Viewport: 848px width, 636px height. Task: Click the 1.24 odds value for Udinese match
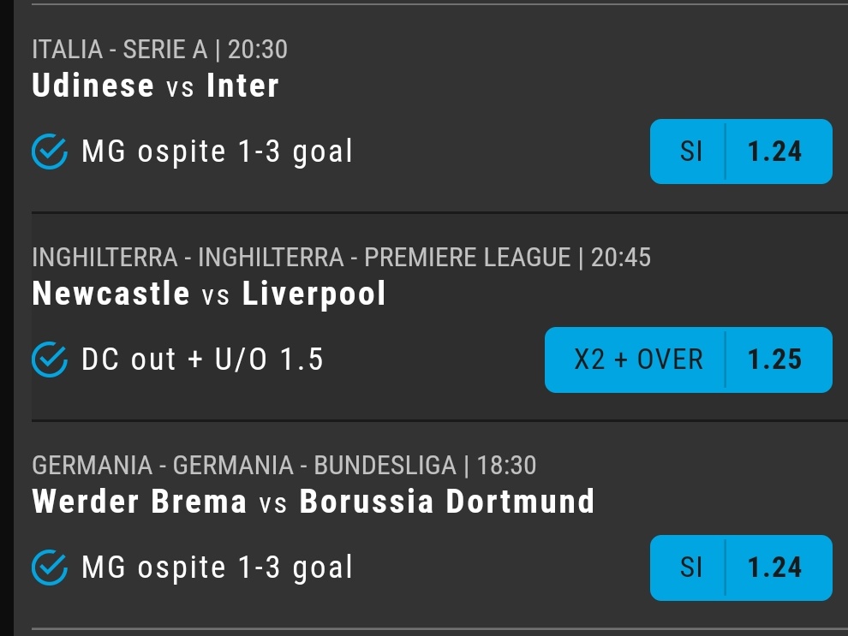click(774, 152)
